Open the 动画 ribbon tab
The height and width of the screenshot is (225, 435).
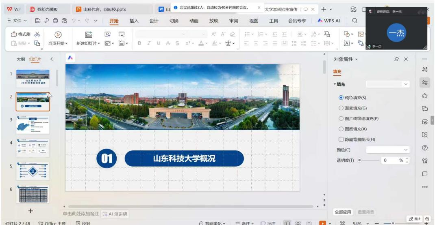coord(194,21)
